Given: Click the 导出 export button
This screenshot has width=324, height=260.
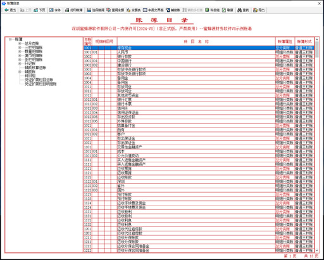Looking at the screenshot, I should point(259,10).
